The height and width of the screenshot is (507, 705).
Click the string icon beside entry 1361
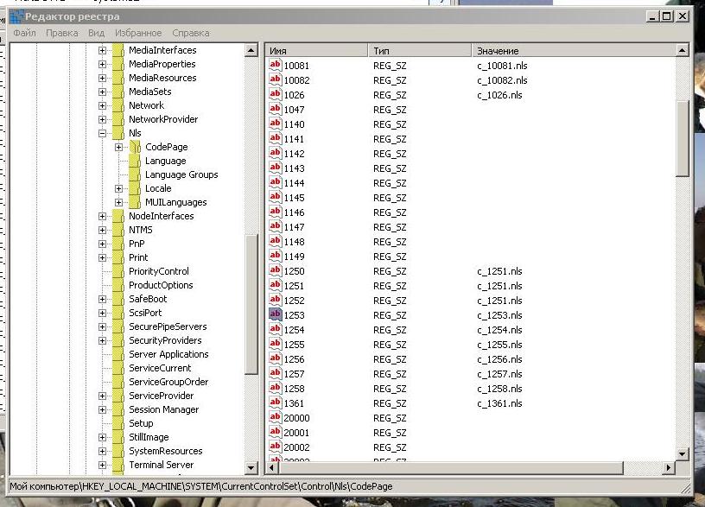point(276,403)
